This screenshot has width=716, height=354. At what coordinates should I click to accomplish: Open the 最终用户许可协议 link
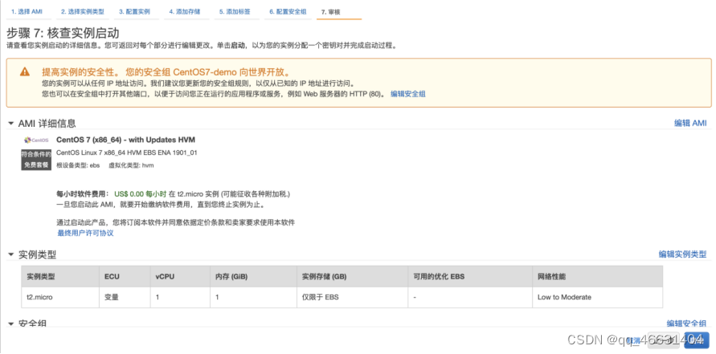[85, 233]
